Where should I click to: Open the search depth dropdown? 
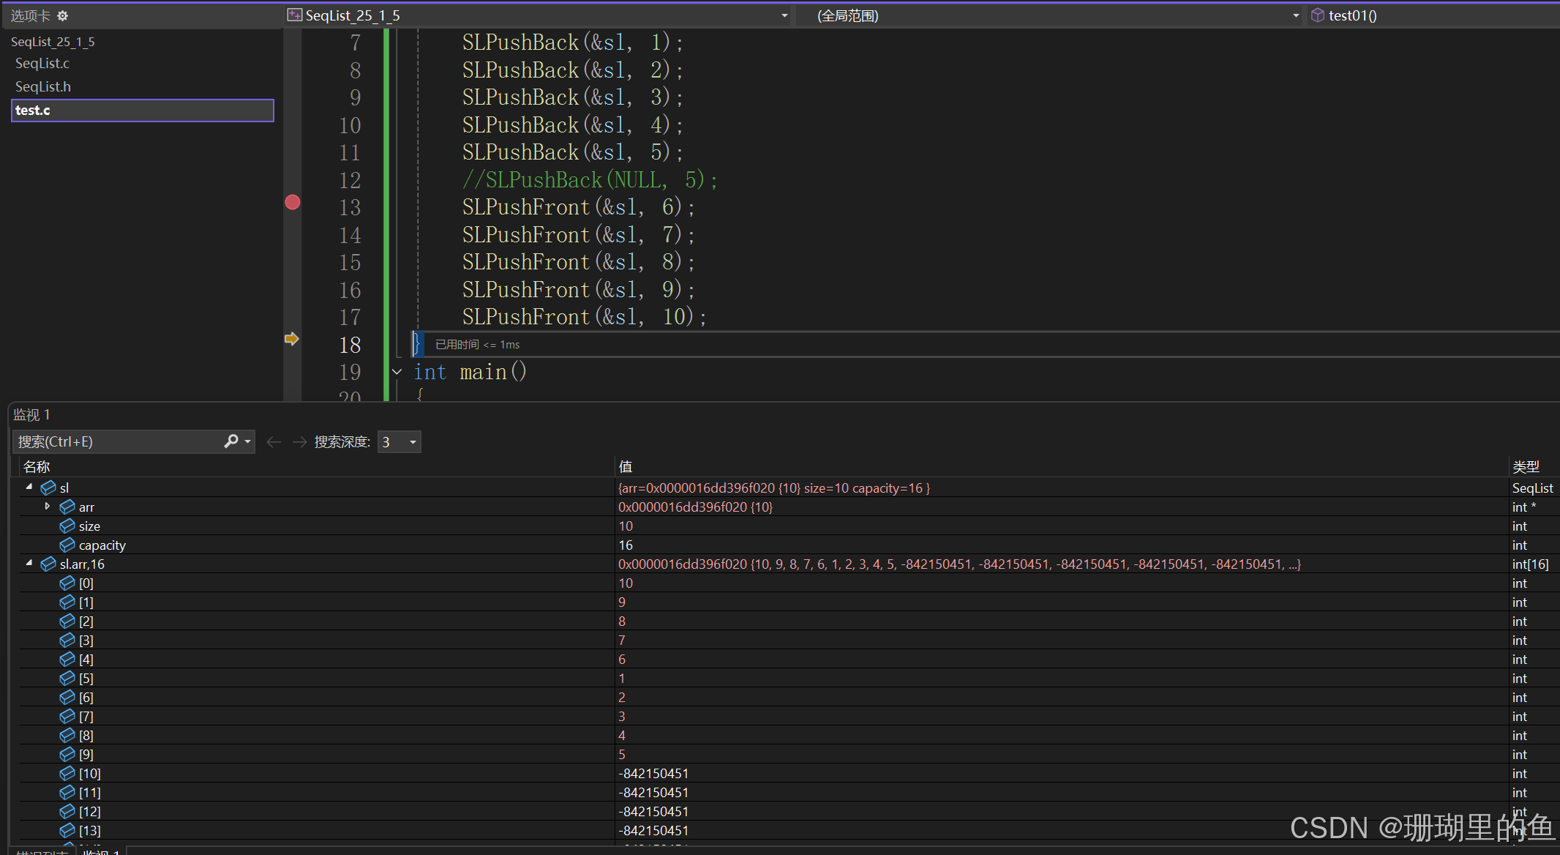point(413,442)
